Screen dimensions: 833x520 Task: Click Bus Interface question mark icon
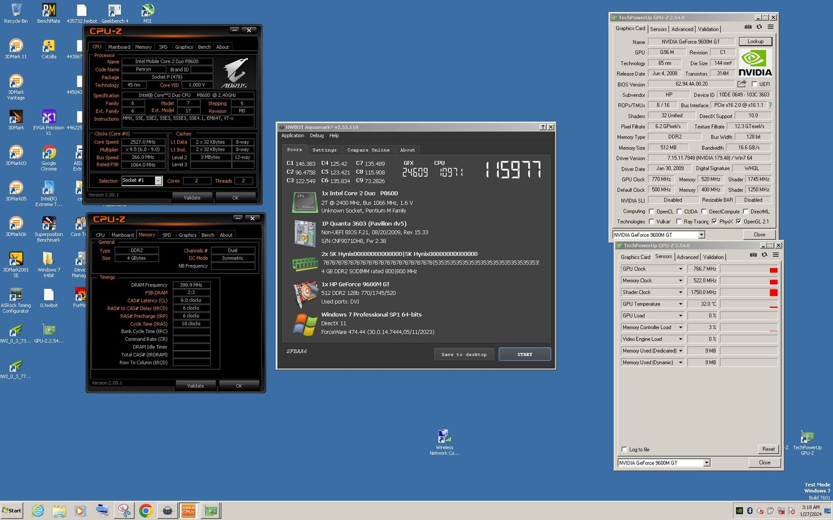click(770, 105)
